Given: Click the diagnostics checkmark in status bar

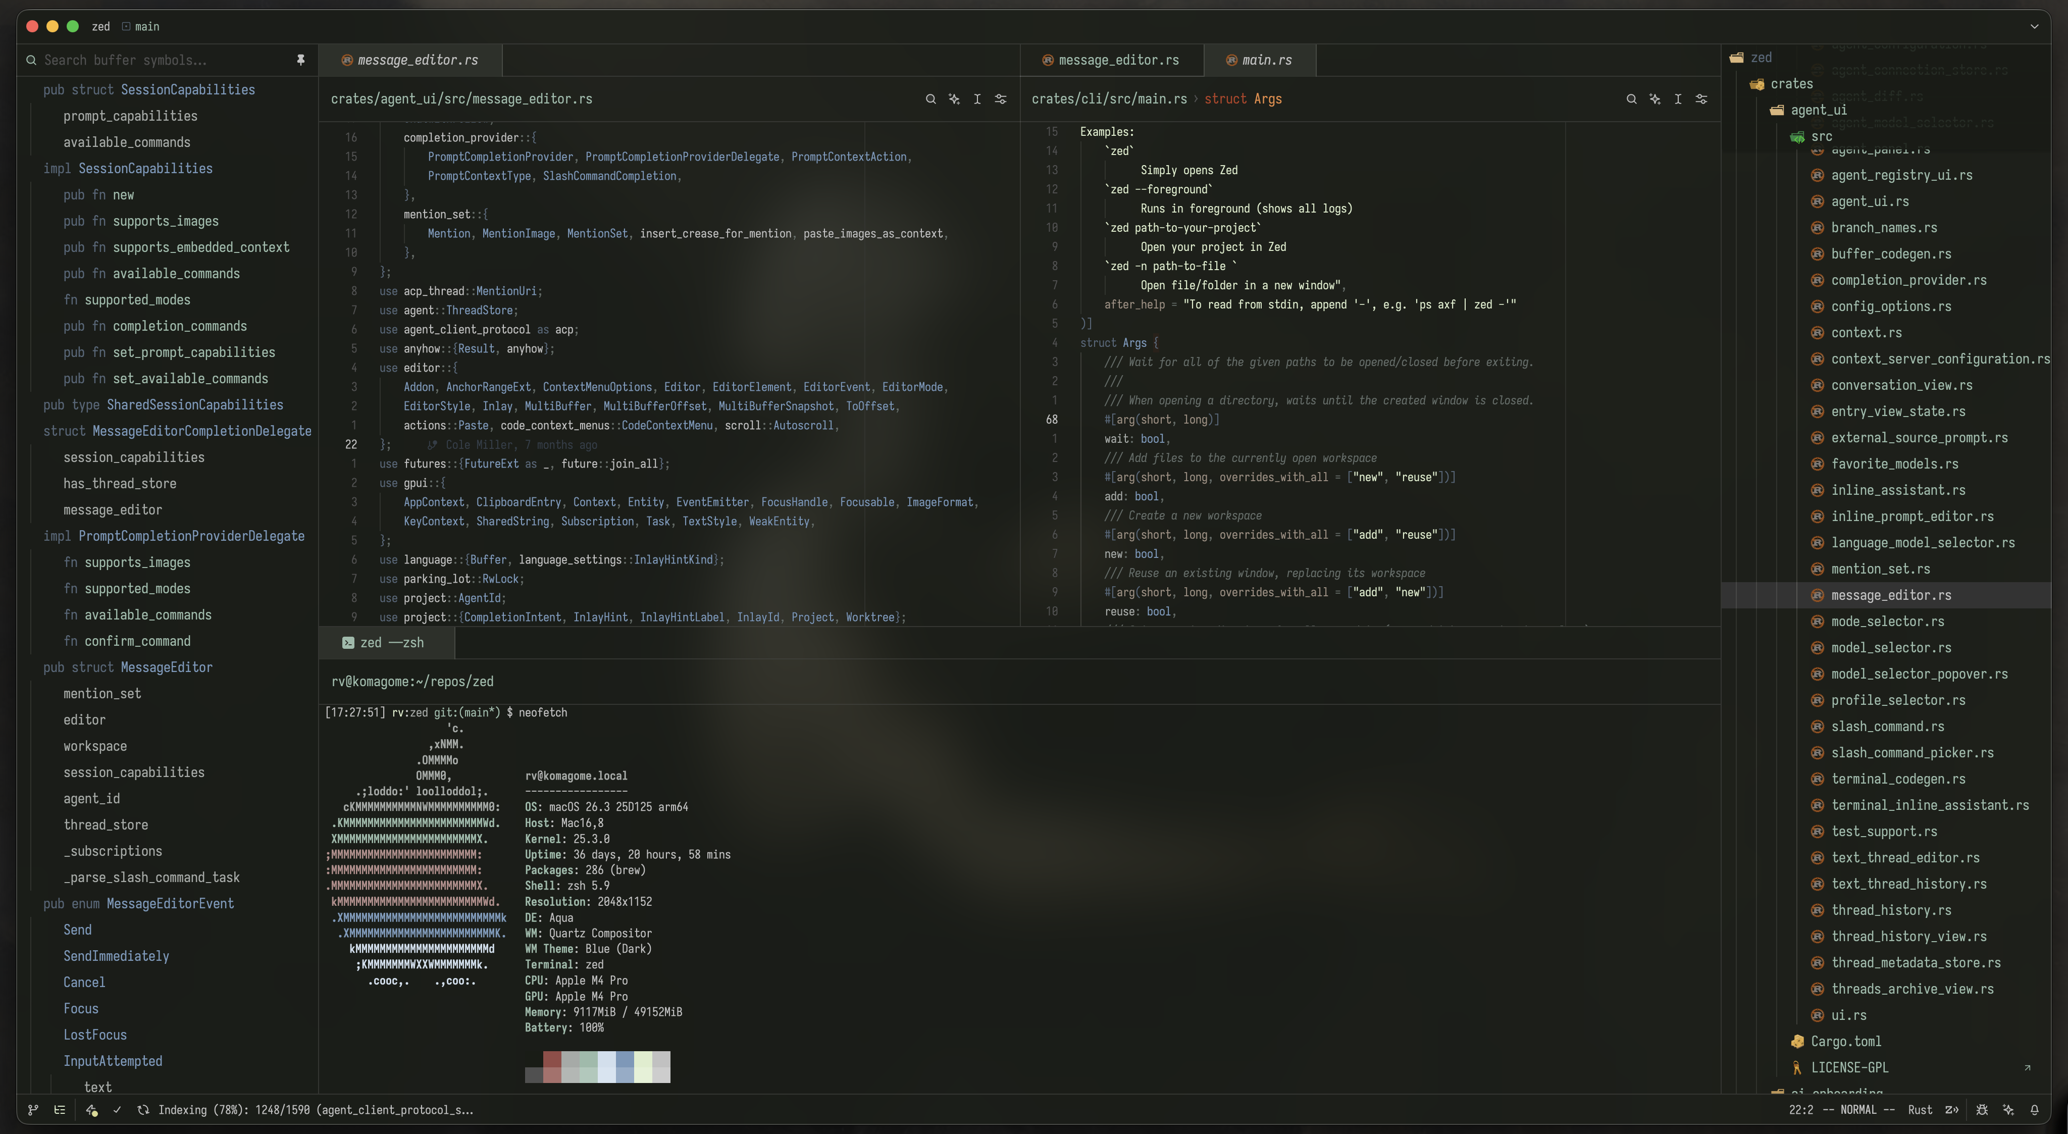Looking at the screenshot, I should (x=117, y=1110).
